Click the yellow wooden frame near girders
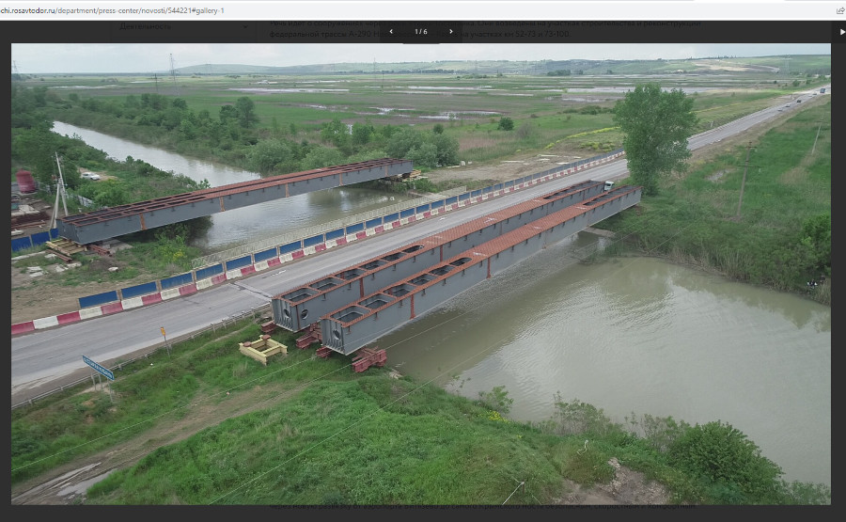 (x=262, y=349)
